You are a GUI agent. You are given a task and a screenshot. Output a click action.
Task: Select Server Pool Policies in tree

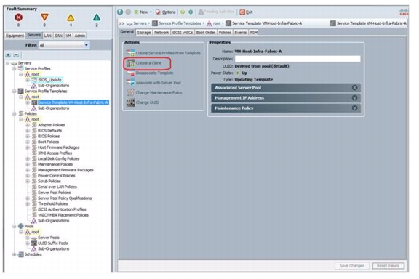(x=55, y=193)
